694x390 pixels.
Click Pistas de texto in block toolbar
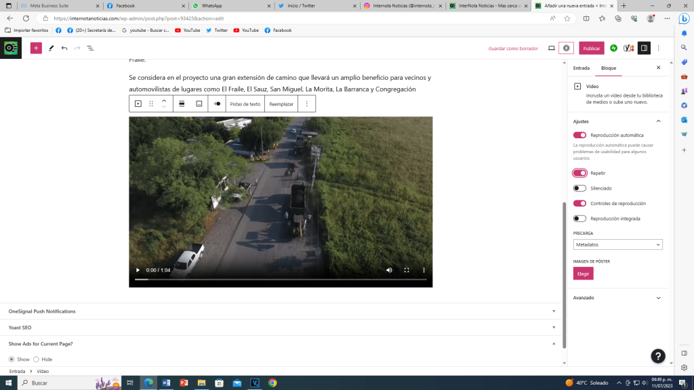point(245,104)
